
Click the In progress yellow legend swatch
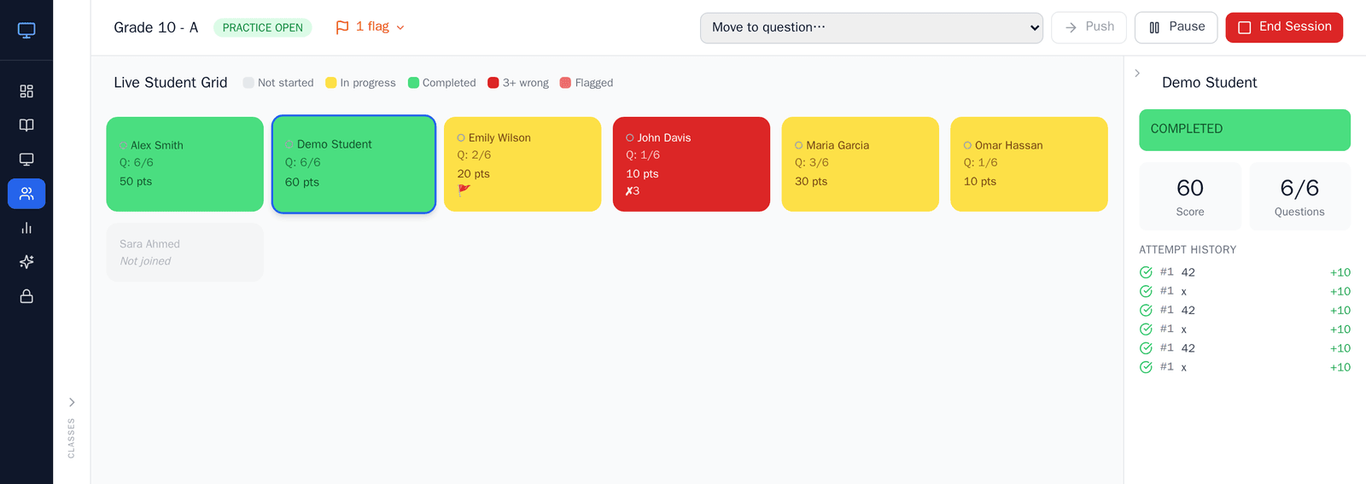coord(331,83)
